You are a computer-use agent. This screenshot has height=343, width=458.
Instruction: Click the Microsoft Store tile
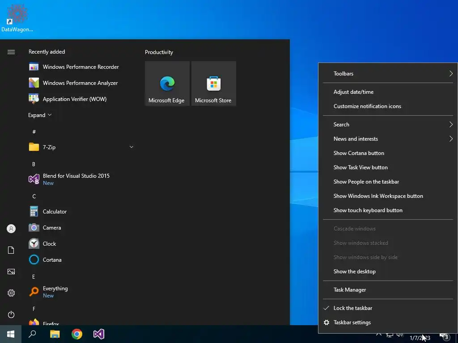point(213,84)
